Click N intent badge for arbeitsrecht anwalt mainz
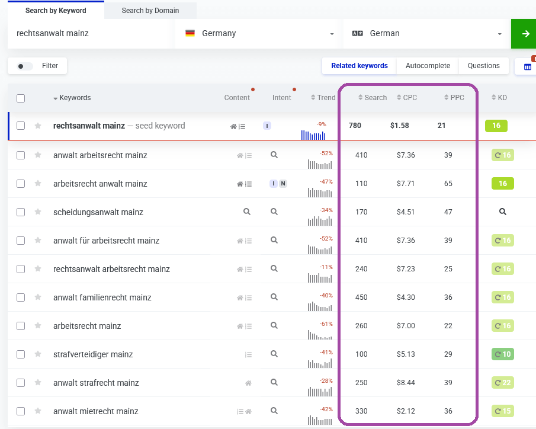Image resolution: width=536 pixels, height=429 pixels. 283,184
